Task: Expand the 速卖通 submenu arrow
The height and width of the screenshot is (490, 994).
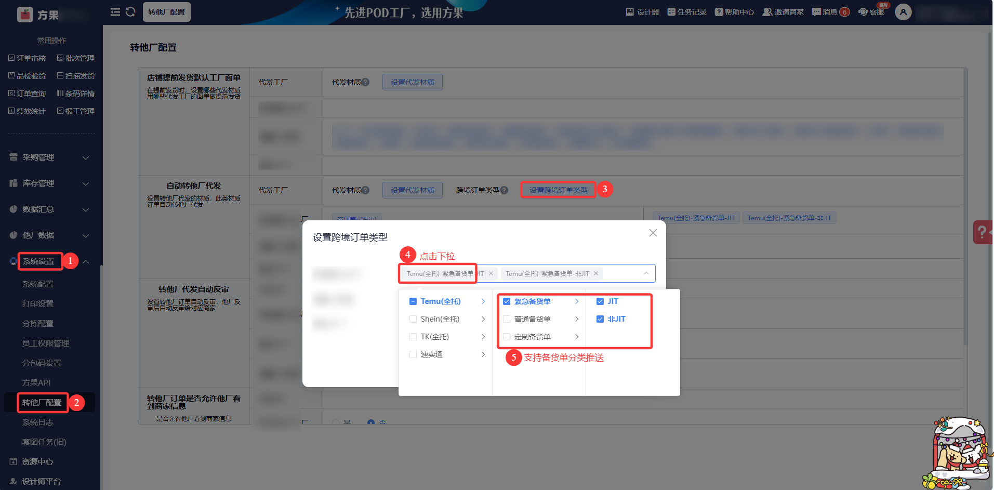Action: 483,354
